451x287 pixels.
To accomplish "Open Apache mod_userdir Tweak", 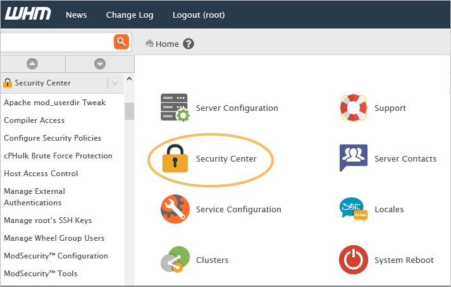I will [x=54, y=103].
